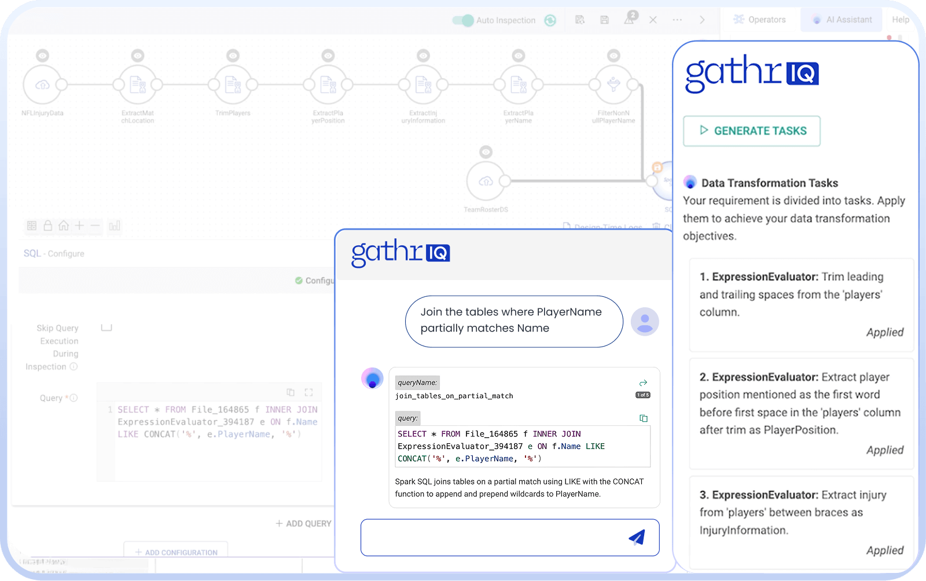Image resolution: width=926 pixels, height=581 pixels.
Task: Click the gathrIQ chat message input field
Action: (x=492, y=538)
